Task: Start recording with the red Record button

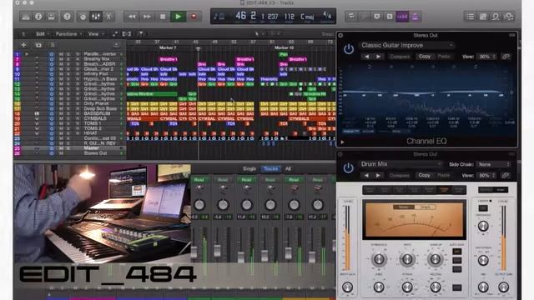Action: point(194,17)
